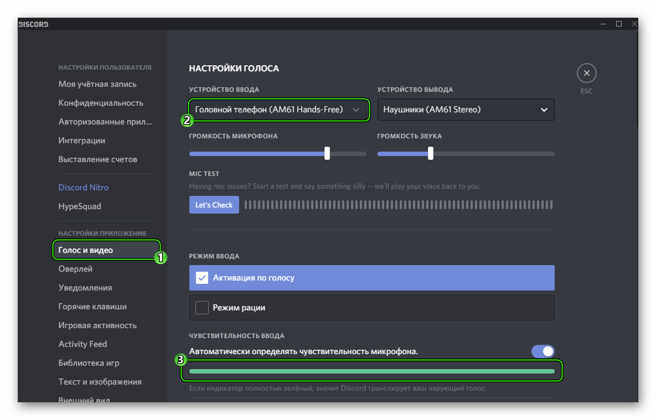
Task: Click the mic test level meter bars
Action: (399, 205)
